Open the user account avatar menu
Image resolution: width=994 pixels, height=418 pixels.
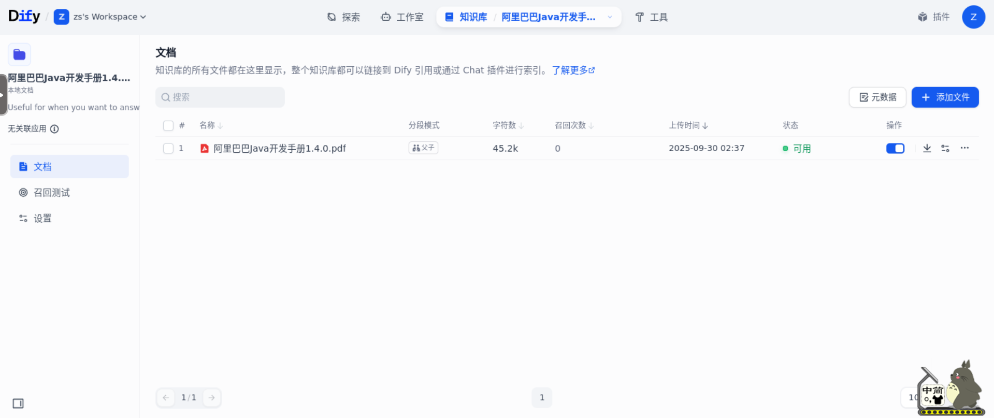point(973,17)
